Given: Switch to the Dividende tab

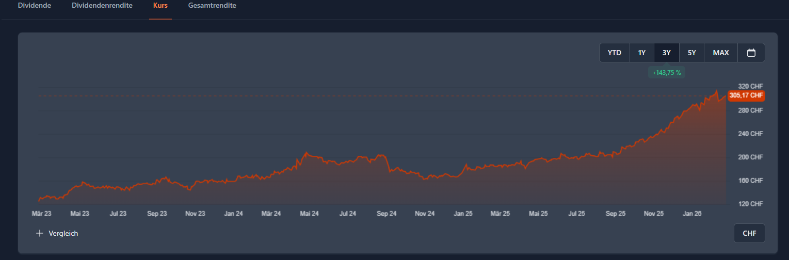Looking at the screenshot, I should tap(35, 6).
